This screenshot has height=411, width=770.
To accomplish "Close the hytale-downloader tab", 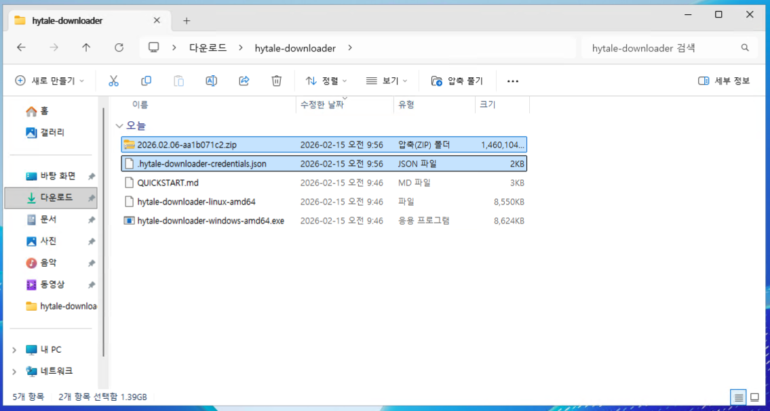I will [x=157, y=20].
